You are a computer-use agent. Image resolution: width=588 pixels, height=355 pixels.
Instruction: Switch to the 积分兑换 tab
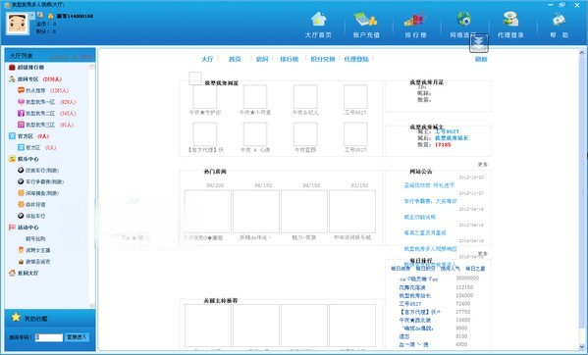coord(323,59)
